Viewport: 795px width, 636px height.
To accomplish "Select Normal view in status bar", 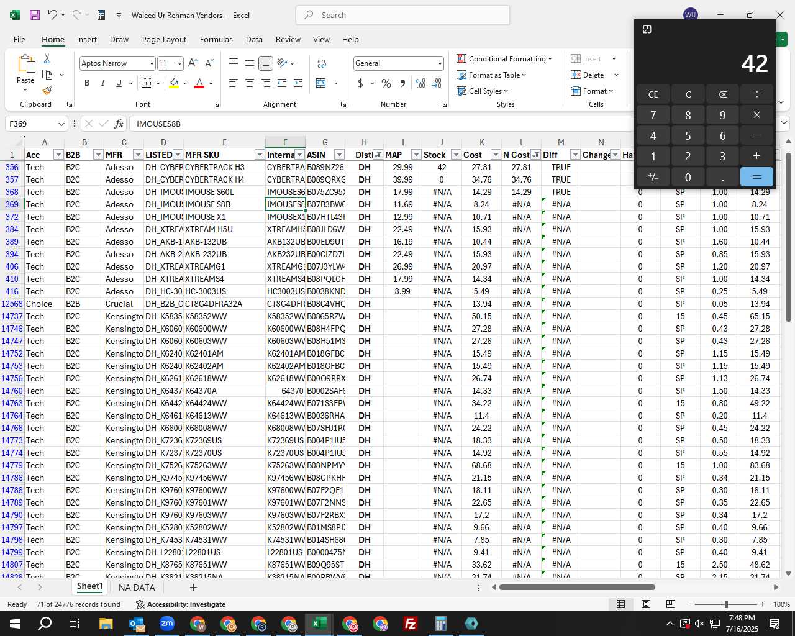I will pos(620,604).
